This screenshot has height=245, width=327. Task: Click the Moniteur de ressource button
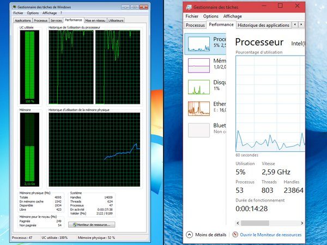coord(92,225)
